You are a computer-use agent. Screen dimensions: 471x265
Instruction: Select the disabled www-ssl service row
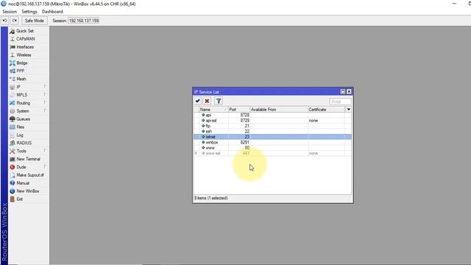(x=272, y=153)
